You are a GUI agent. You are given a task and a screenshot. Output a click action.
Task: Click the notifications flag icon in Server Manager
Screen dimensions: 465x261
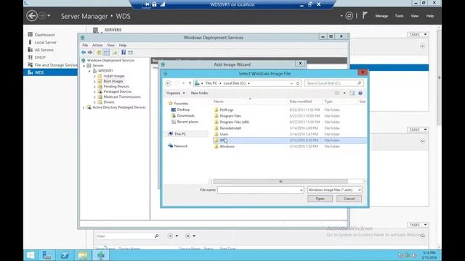pos(365,15)
